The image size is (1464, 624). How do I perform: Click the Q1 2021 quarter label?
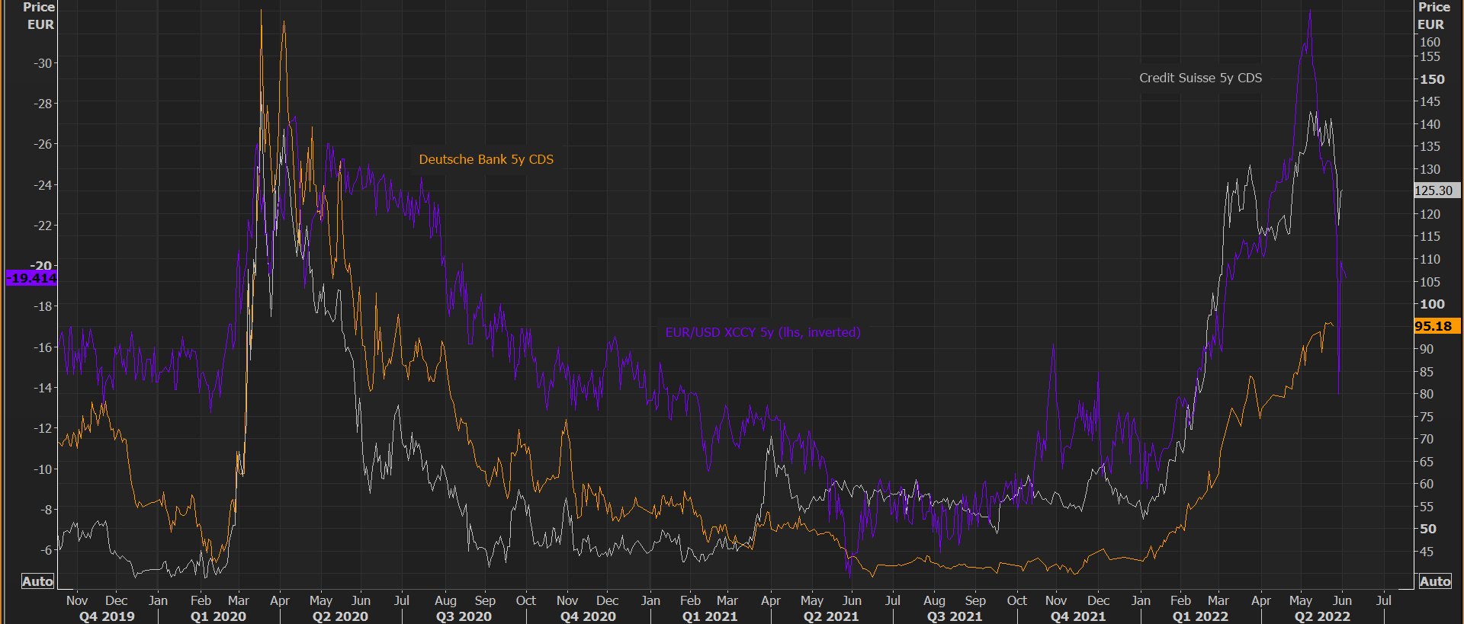(710, 616)
